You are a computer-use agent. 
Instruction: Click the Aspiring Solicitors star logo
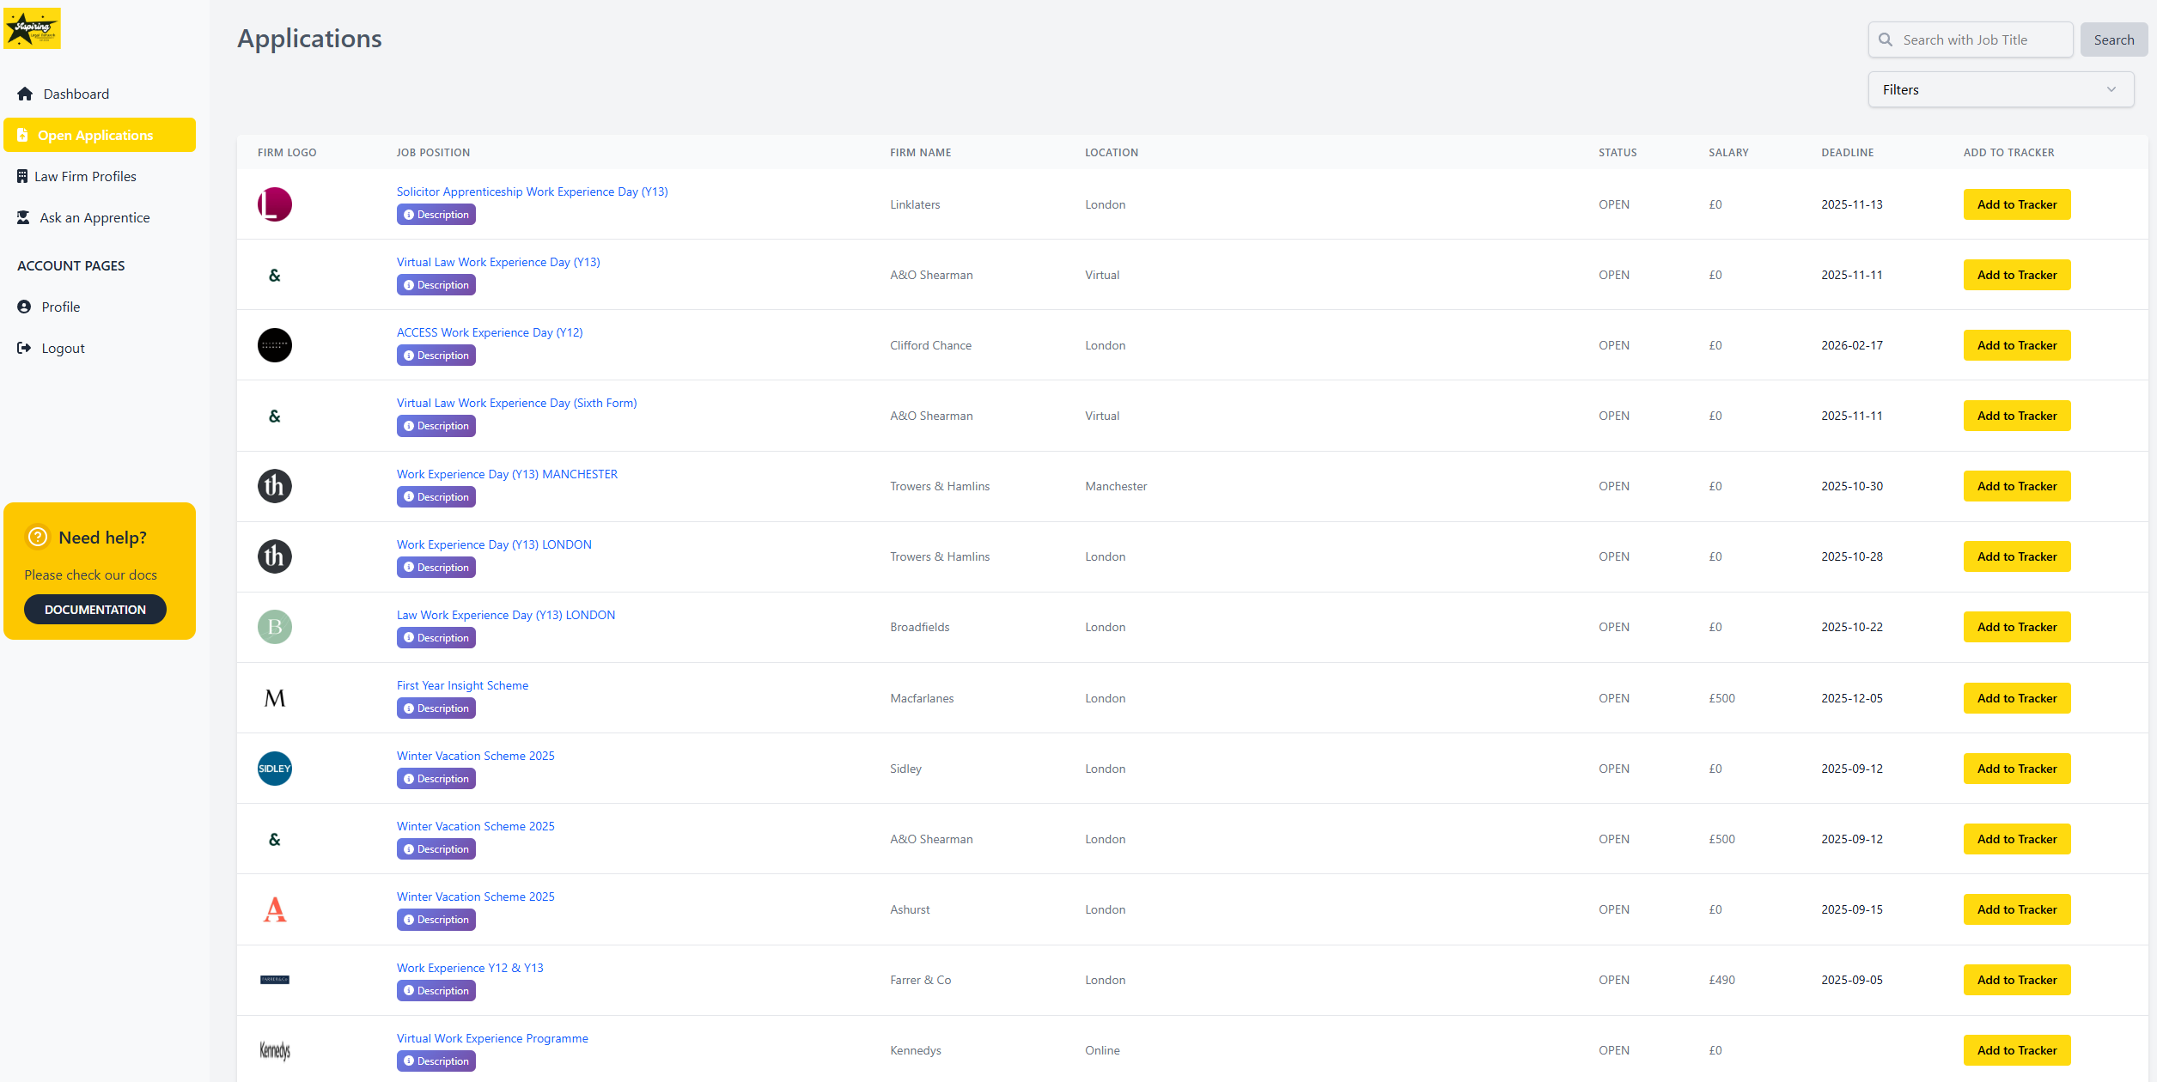pyautogui.click(x=32, y=27)
